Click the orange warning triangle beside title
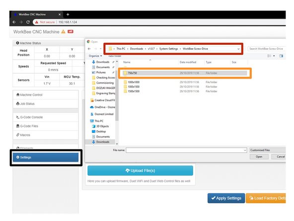This screenshot has height=221, width=294. click(64, 31)
